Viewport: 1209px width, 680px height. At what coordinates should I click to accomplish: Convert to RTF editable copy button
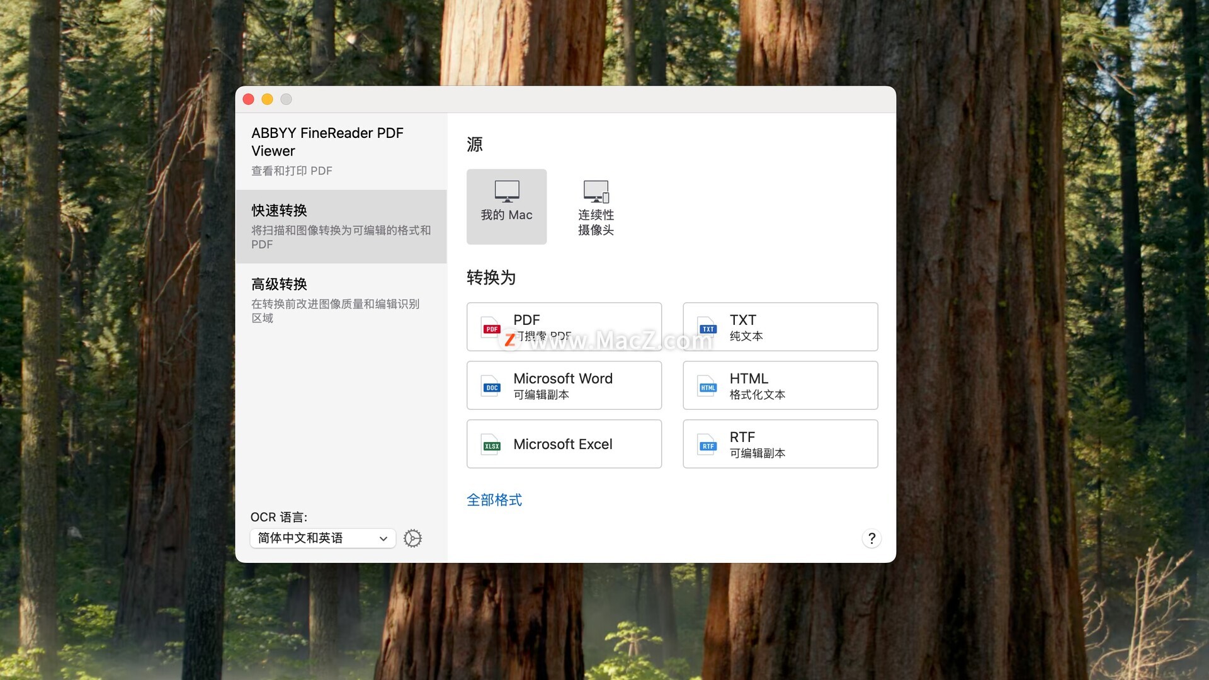[x=780, y=444]
